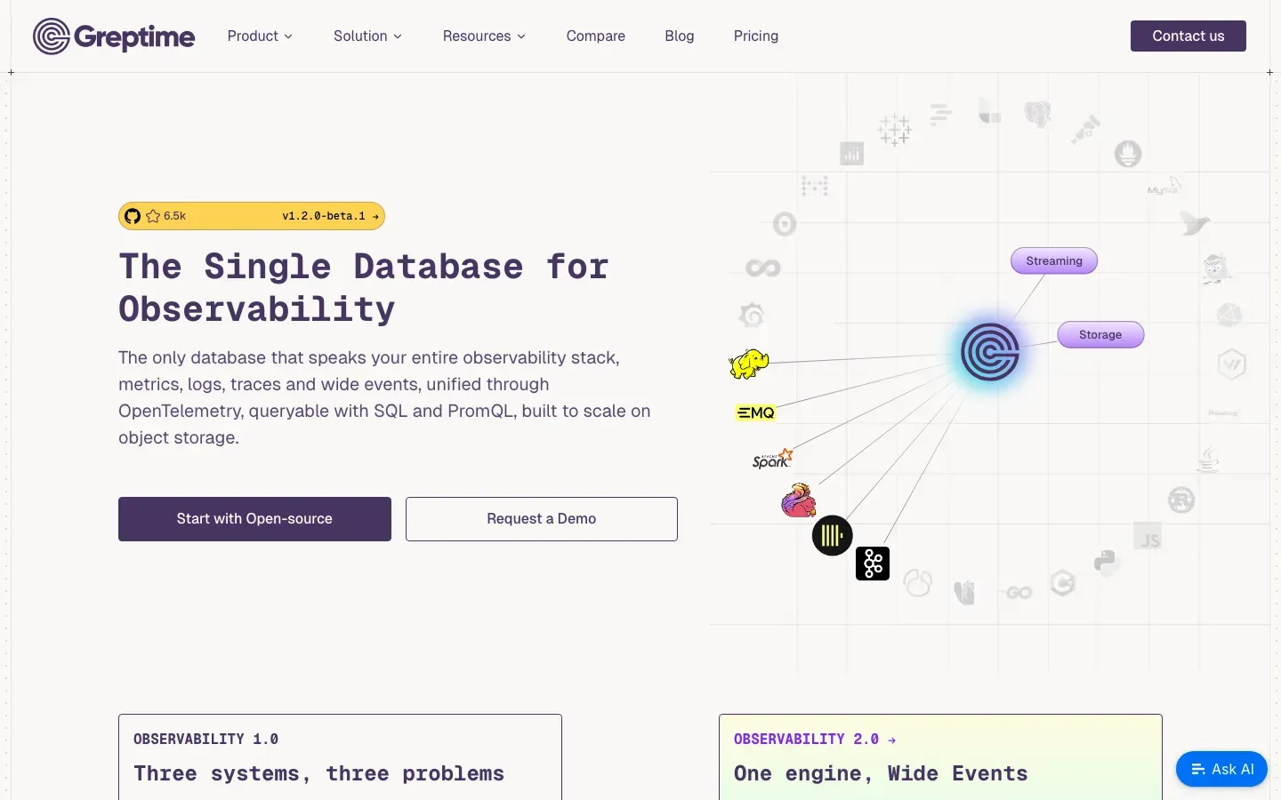Select the faded telescope logo
This screenshot has width=1281, height=800.
(1085, 129)
